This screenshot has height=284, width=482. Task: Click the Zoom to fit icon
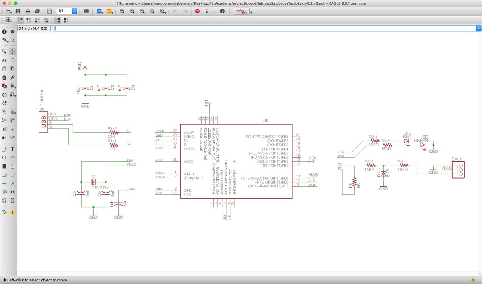coord(122,11)
